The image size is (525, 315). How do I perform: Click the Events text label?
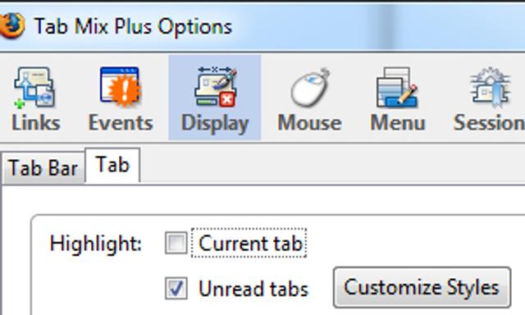(x=121, y=123)
